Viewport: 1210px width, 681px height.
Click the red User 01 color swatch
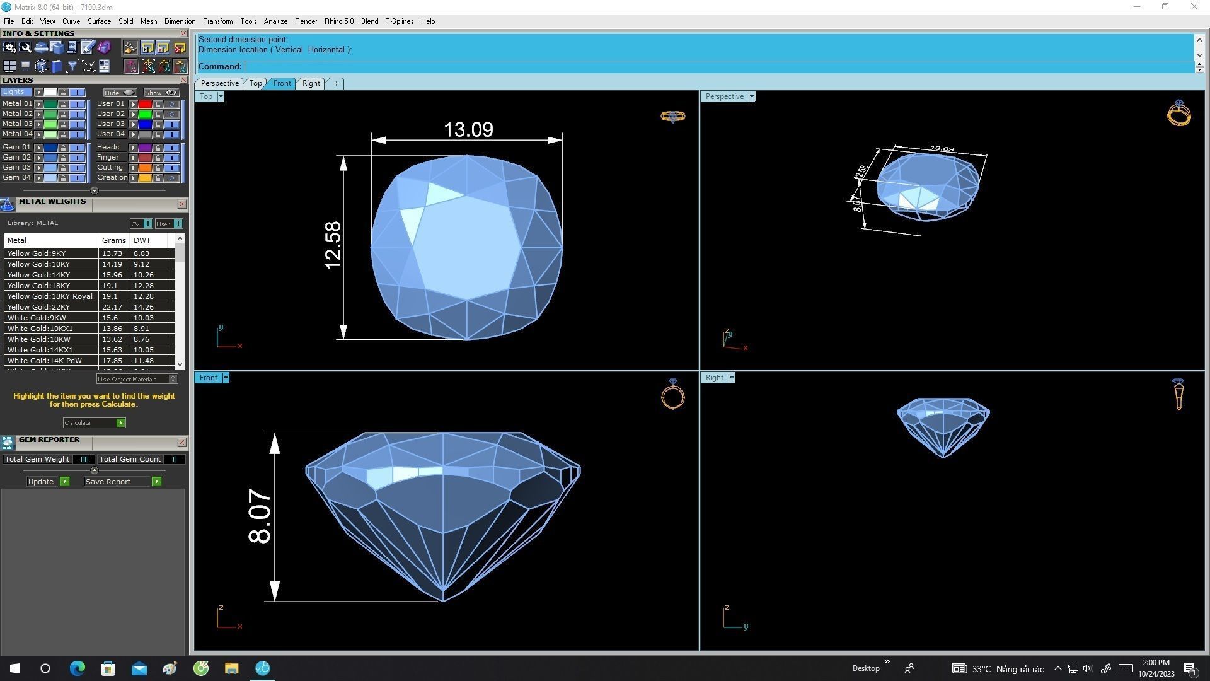145,104
